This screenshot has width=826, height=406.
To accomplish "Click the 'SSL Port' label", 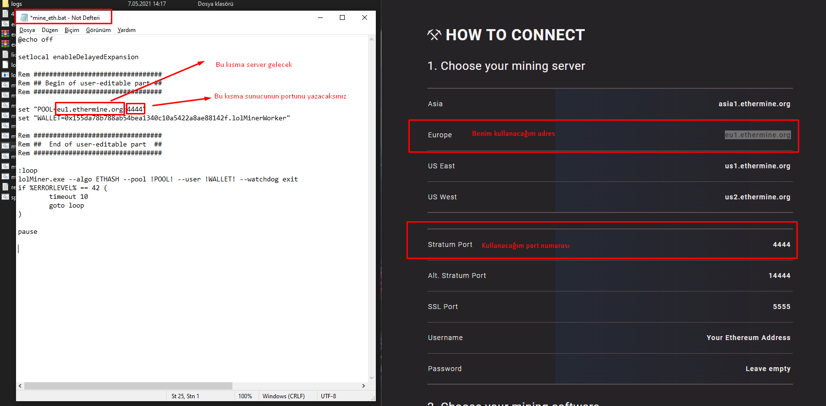I will pos(443,307).
